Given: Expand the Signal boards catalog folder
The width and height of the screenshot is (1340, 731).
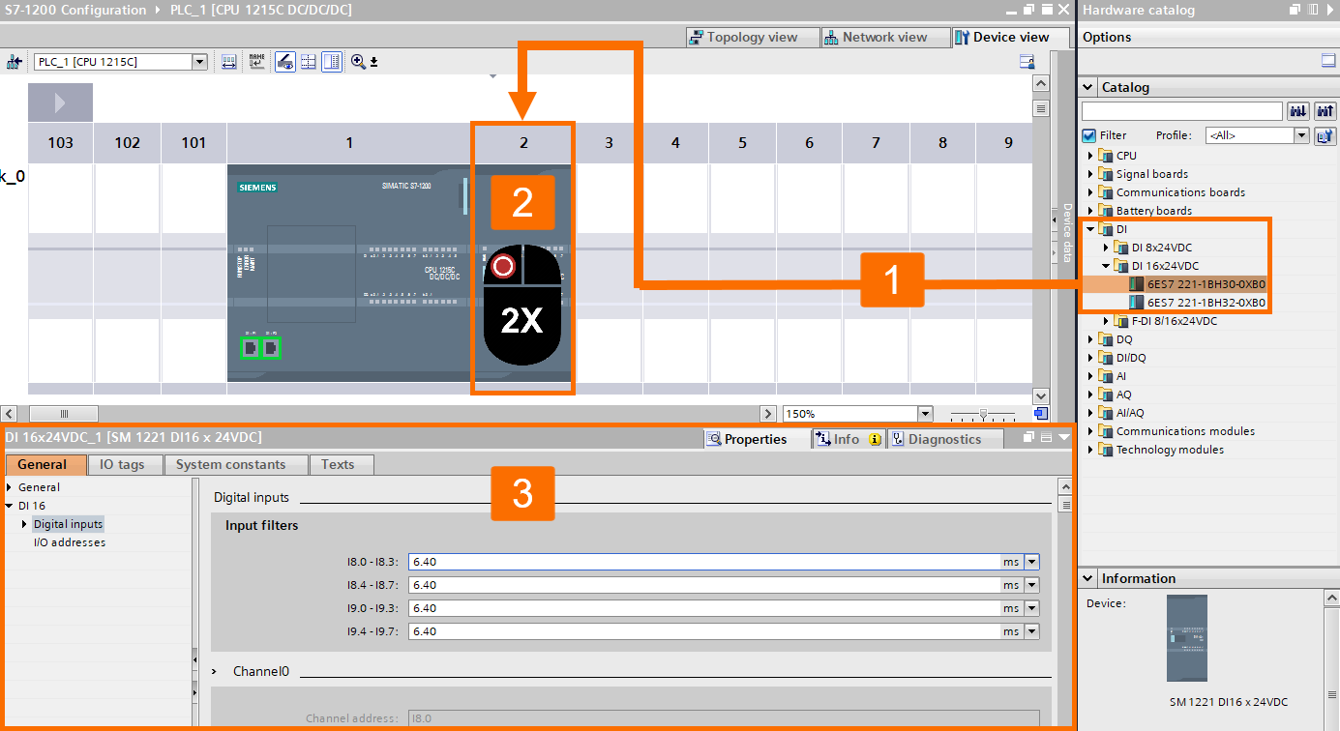Looking at the screenshot, I should (1090, 174).
